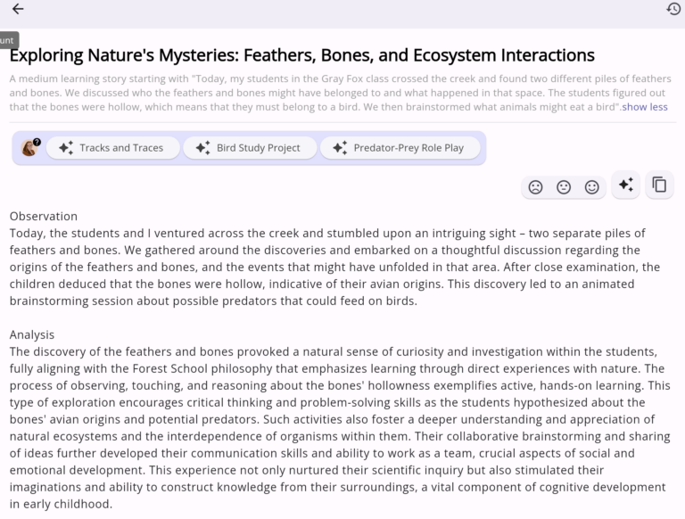Choose the Predator-Prey Role Play suggestion

pyautogui.click(x=400, y=148)
